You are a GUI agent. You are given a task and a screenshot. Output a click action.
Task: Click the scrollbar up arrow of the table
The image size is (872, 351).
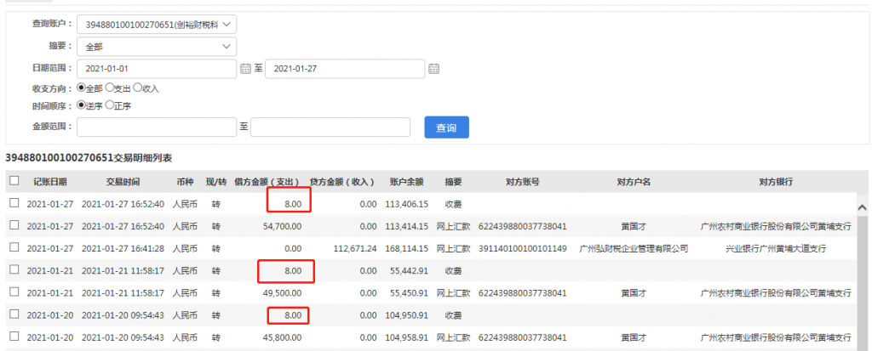(862, 207)
